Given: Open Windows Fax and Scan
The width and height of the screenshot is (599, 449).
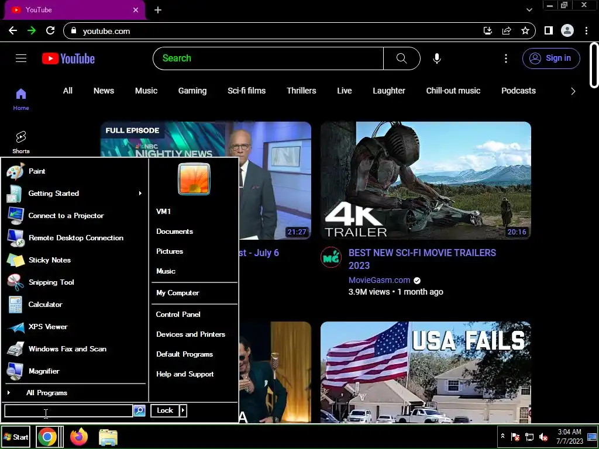Looking at the screenshot, I should tap(74, 349).
